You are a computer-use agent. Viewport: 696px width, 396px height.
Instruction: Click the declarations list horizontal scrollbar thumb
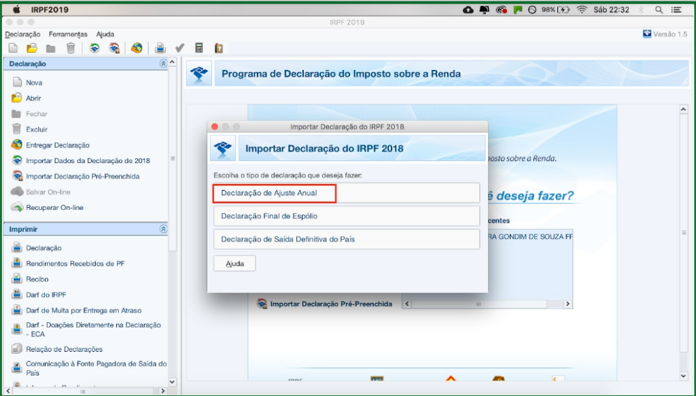[478, 304]
